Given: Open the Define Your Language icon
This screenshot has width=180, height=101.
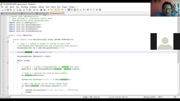Looking at the screenshot, I should pos(72,10).
